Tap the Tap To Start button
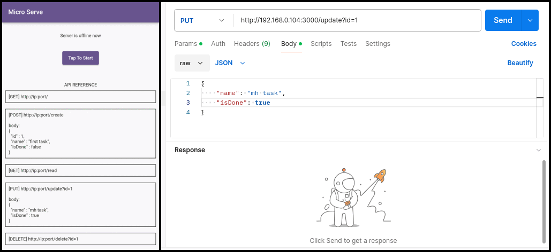Viewport: 551px width, 252px height. pos(80,58)
